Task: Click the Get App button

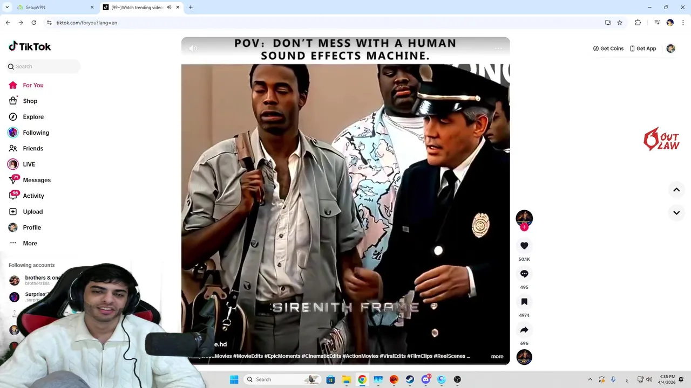Action: pyautogui.click(x=642, y=48)
